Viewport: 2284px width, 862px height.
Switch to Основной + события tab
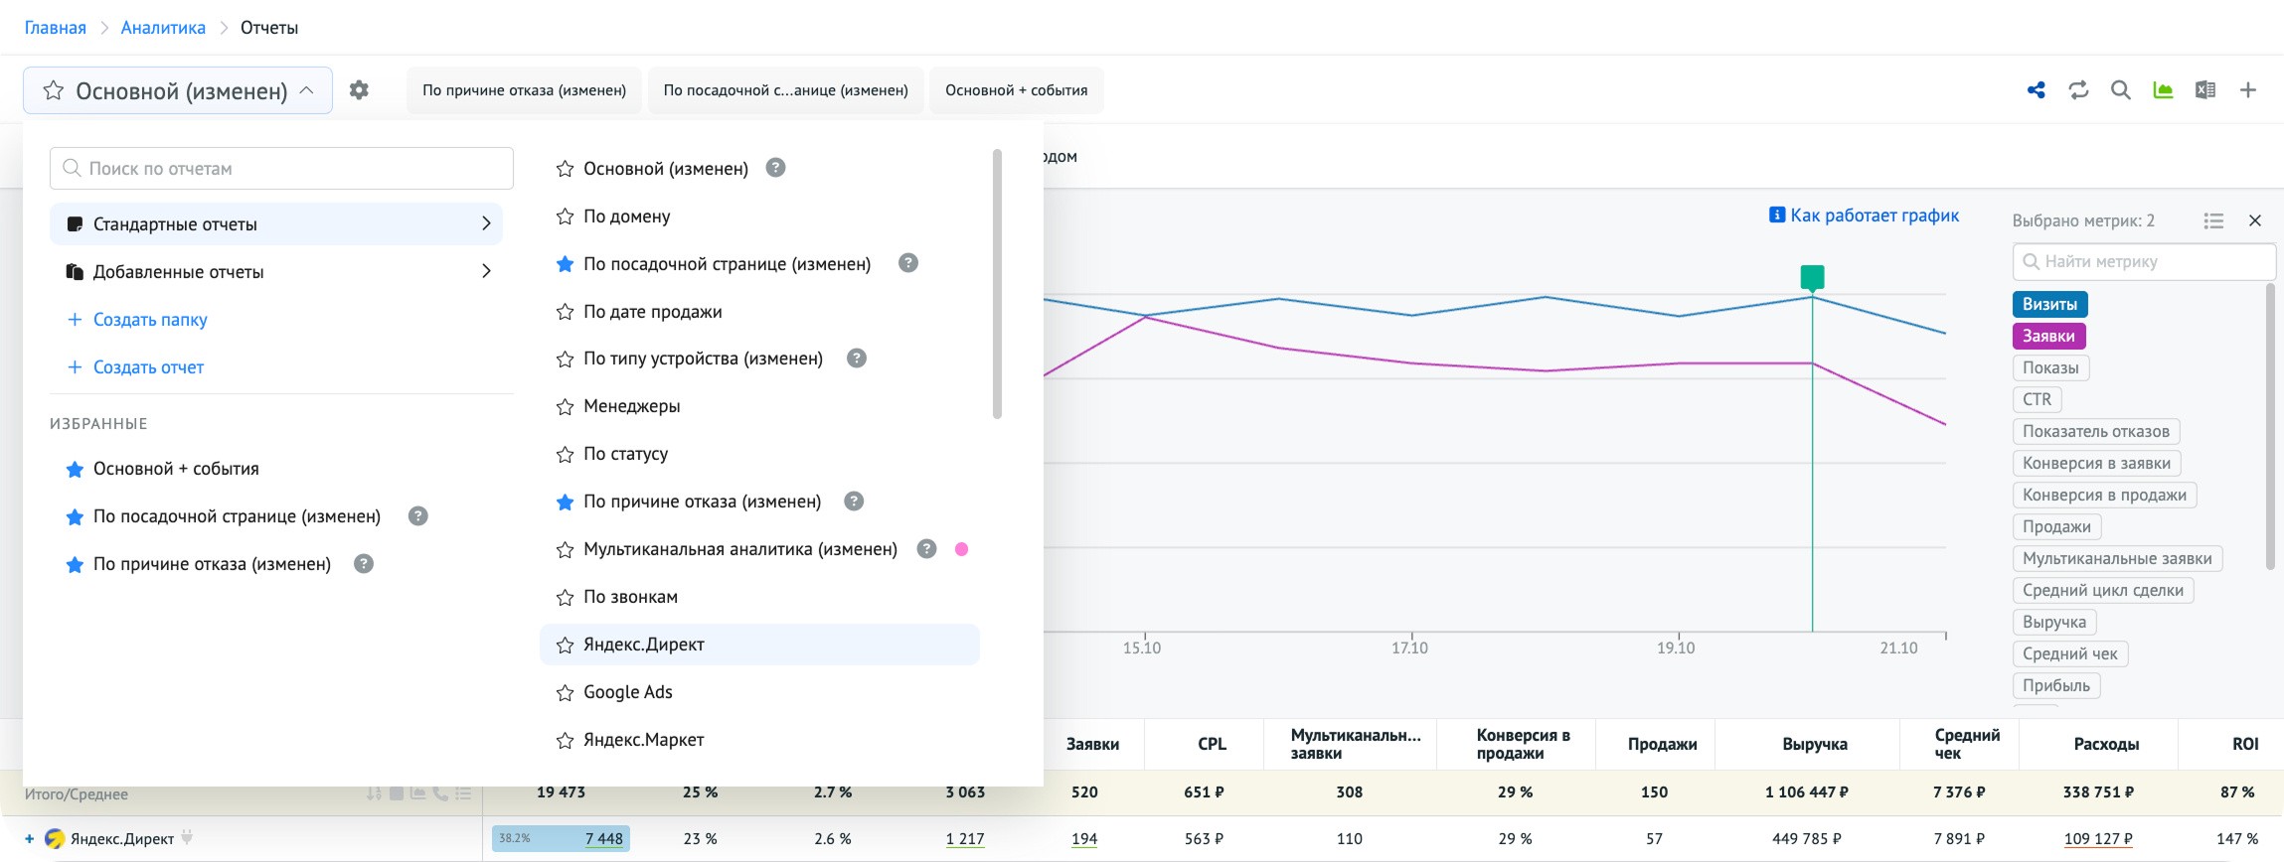click(x=1016, y=90)
